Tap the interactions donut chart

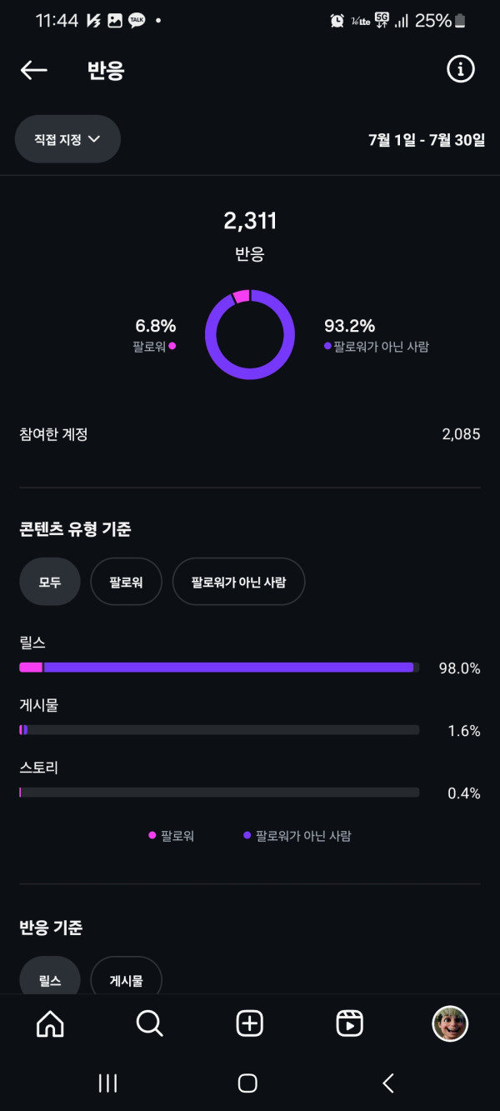click(250, 335)
